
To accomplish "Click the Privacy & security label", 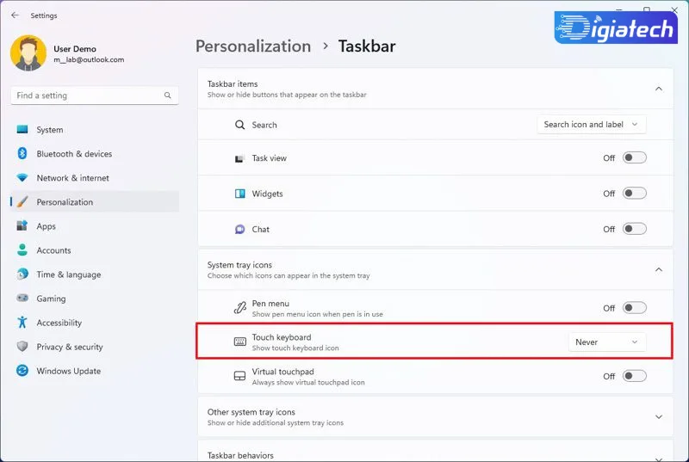I will 70,347.
